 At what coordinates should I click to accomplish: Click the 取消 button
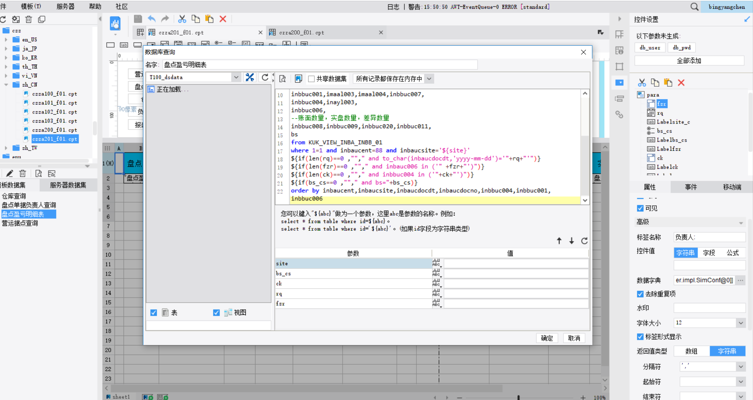click(574, 338)
